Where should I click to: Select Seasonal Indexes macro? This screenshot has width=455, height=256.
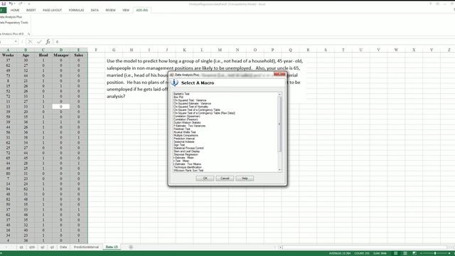(184, 142)
